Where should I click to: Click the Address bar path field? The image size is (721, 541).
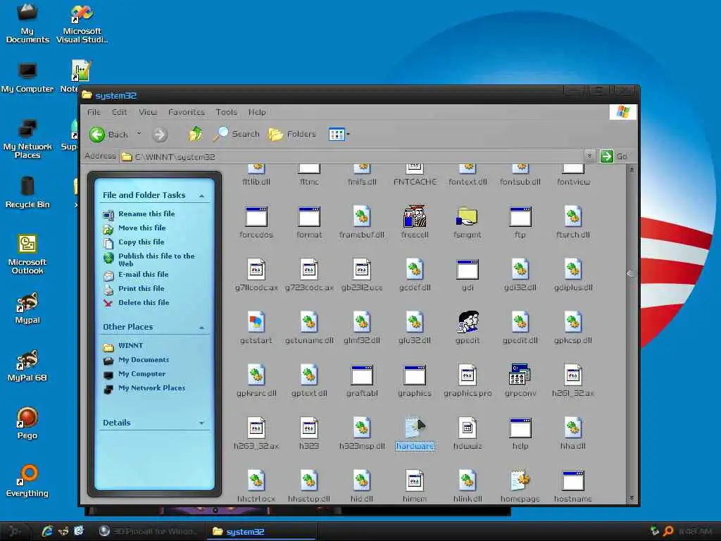[352, 157]
